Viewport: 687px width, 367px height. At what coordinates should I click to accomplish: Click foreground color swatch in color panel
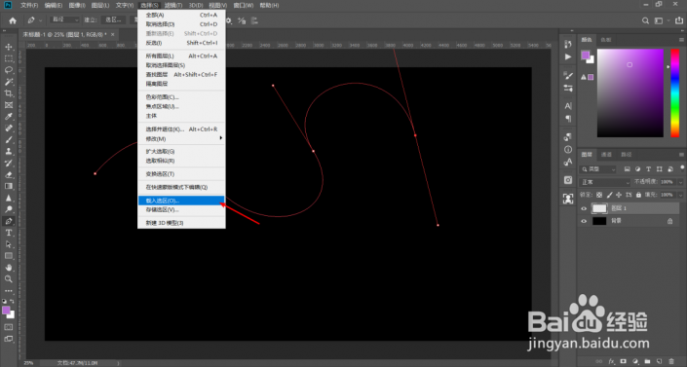(x=586, y=55)
